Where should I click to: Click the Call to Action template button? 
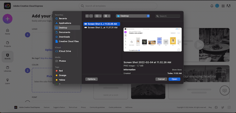tap(221, 71)
